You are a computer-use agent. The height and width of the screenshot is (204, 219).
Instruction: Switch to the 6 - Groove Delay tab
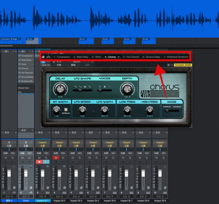(x=151, y=57)
